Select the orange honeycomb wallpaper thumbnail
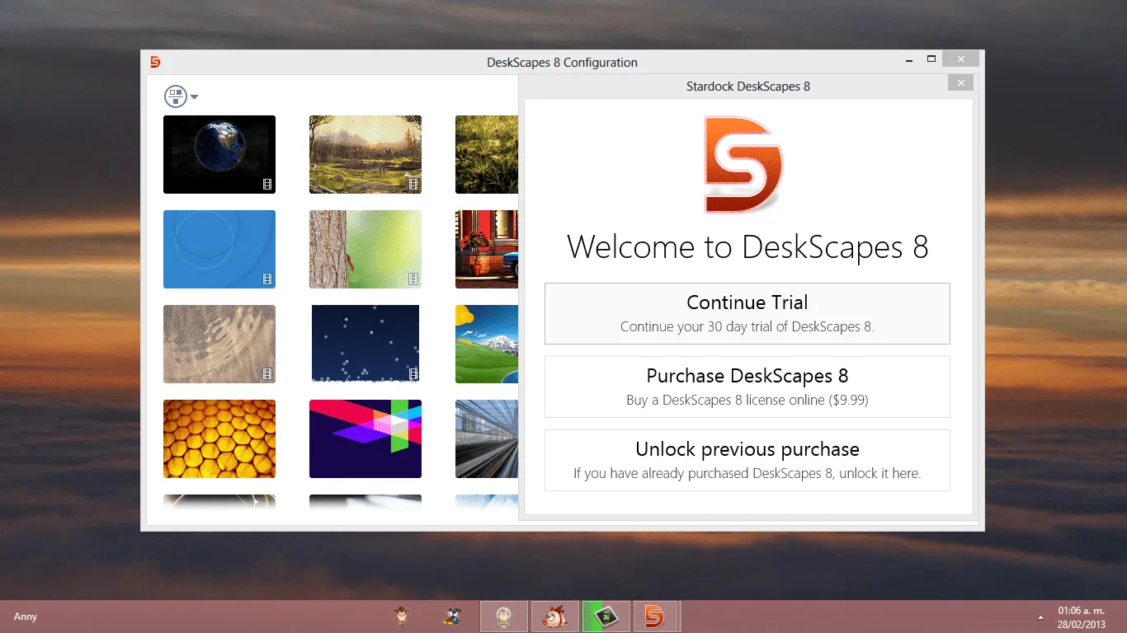The height and width of the screenshot is (633, 1127). click(219, 438)
